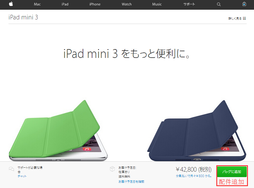Click the chat bubbles support icon
This screenshot has height=188, width=254.
11,169
